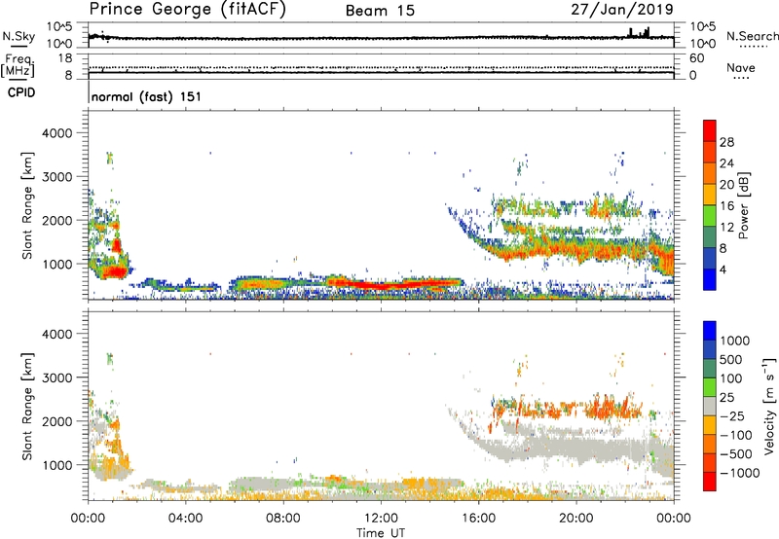Click the '4000' range tick of the power panel
The image size is (779, 539).
click(56, 133)
